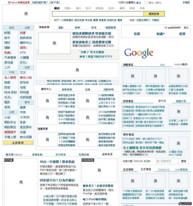Image resolution: width=193 pixels, height=206 pixels.
Task: Switch to the 活動特報 shopping tab
Action: [108, 90]
